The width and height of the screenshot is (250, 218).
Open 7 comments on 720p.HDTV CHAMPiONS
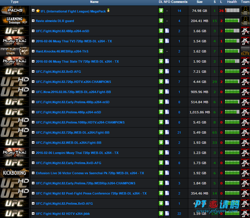click(x=179, y=82)
